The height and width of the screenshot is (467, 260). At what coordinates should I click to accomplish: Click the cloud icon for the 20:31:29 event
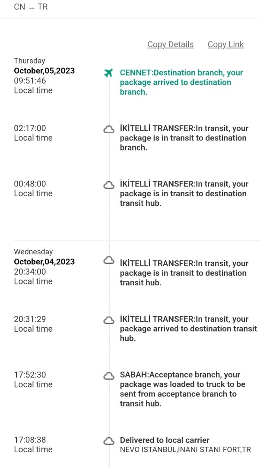point(109,320)
